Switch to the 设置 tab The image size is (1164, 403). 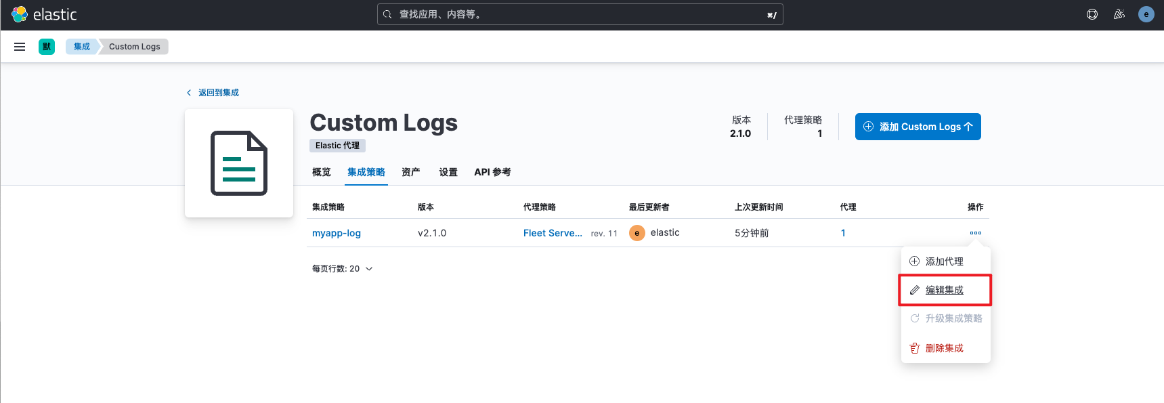448,172
